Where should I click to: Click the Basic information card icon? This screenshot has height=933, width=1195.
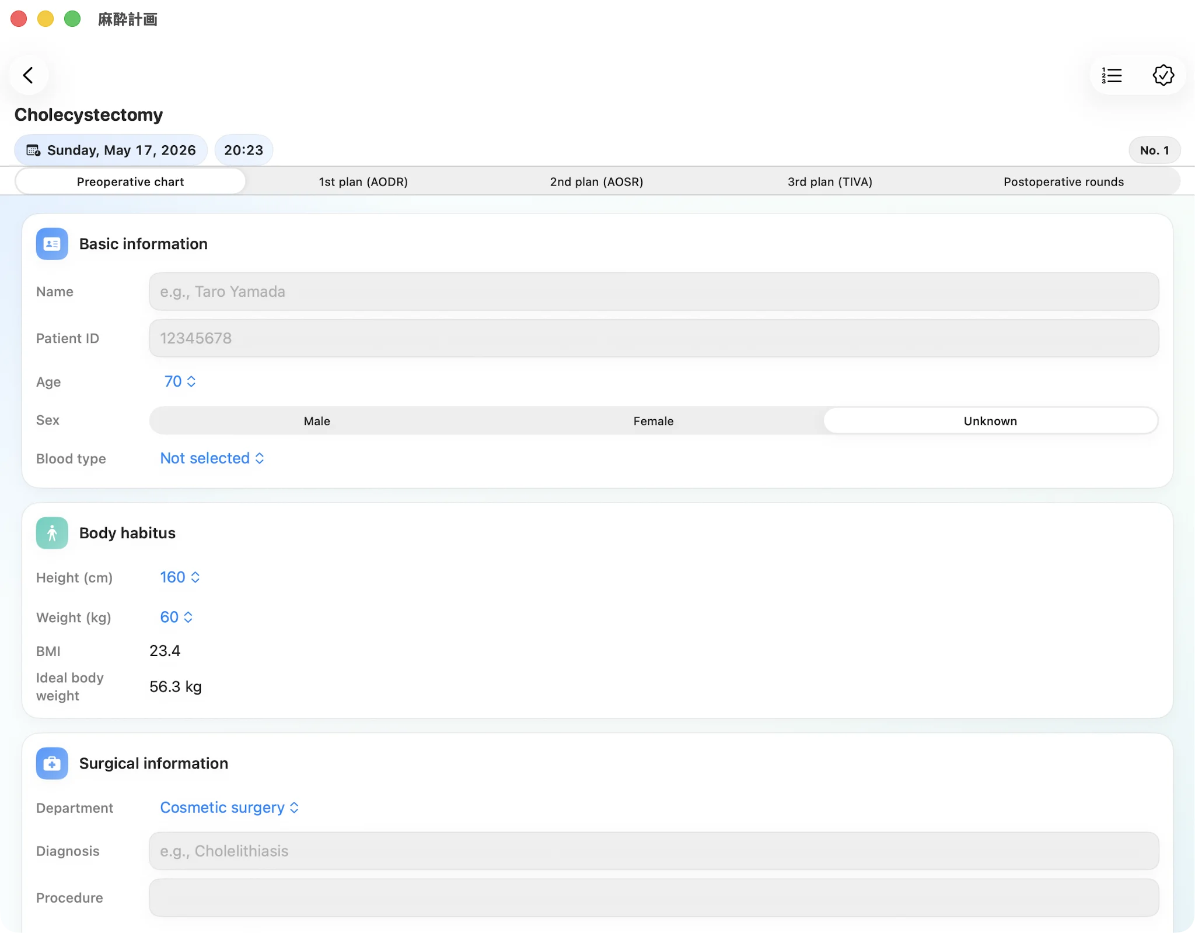[x=52, y=244]
